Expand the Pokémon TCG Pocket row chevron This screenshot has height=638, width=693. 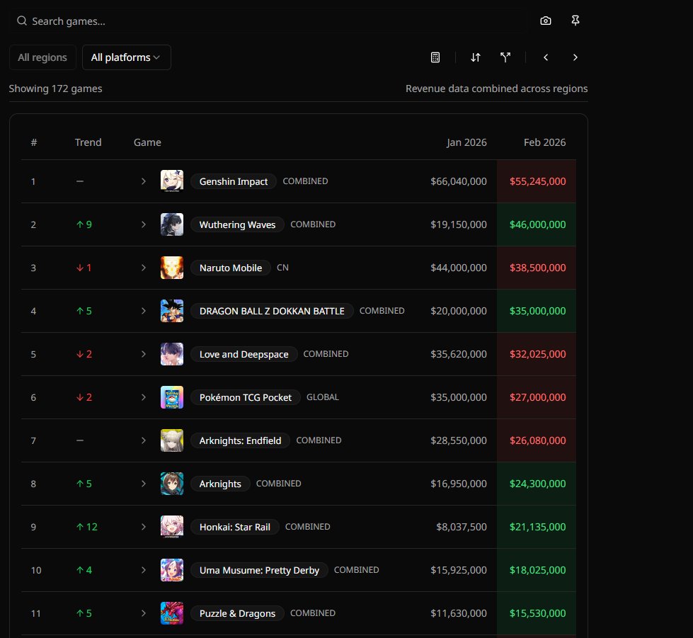(143, 397)
